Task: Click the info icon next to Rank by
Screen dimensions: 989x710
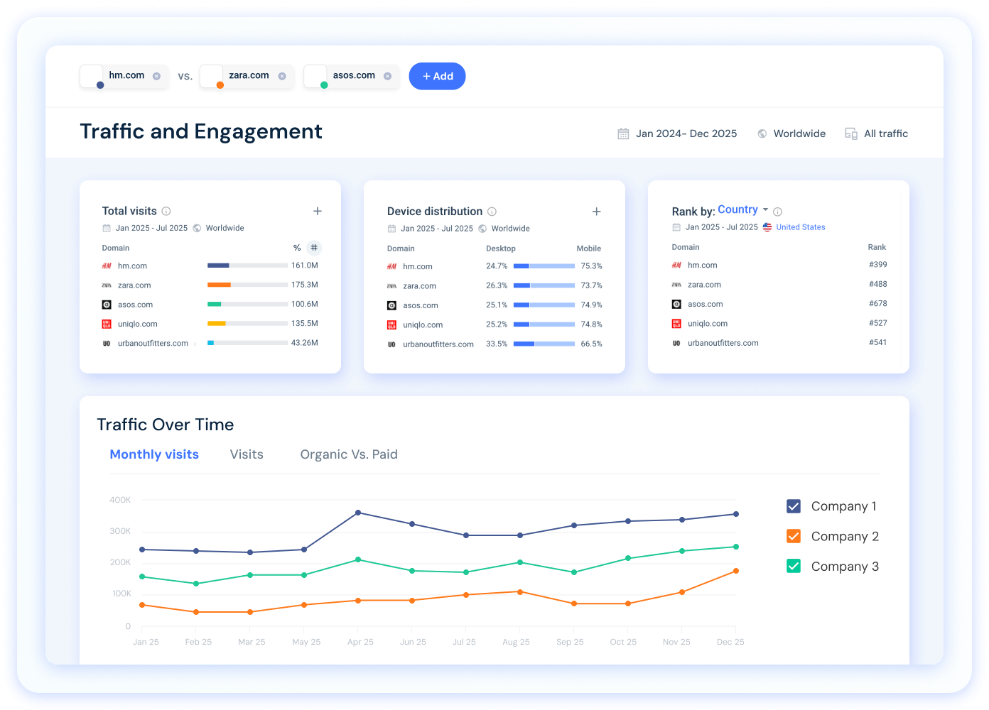Action: [777, 211]
